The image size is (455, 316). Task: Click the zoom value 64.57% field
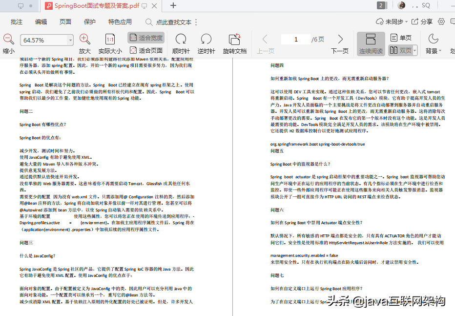pyautogui.click(x=43, y=40)
